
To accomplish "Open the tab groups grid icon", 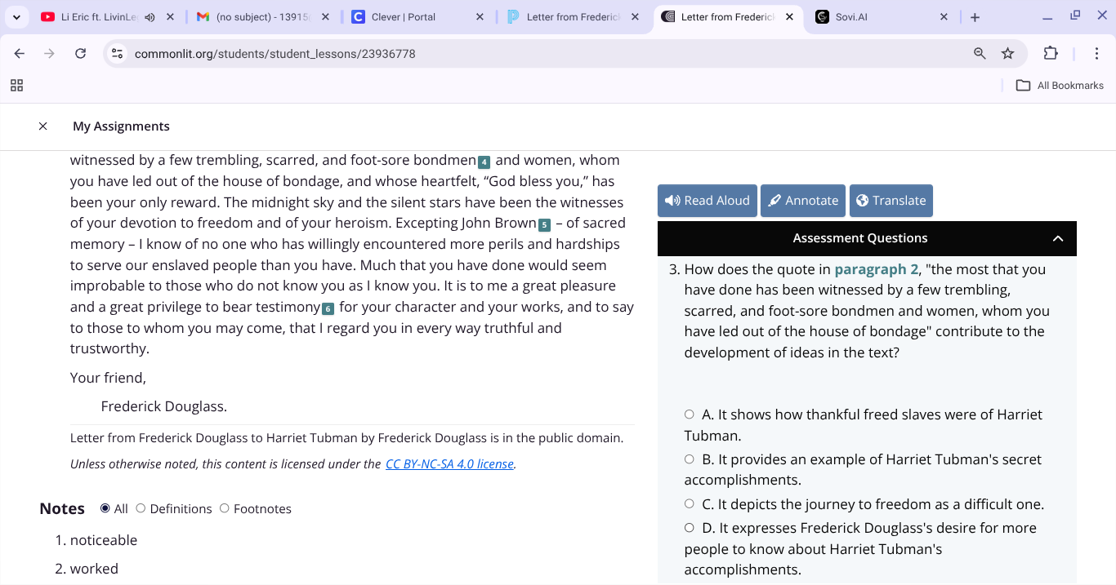I will pyautogui.click(x=16, y=85).
